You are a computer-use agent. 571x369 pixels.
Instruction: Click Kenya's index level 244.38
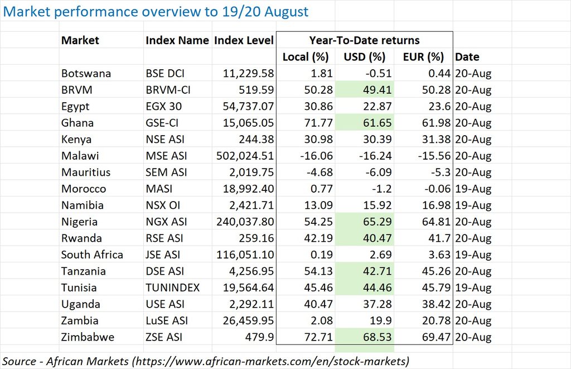(244, 139)
